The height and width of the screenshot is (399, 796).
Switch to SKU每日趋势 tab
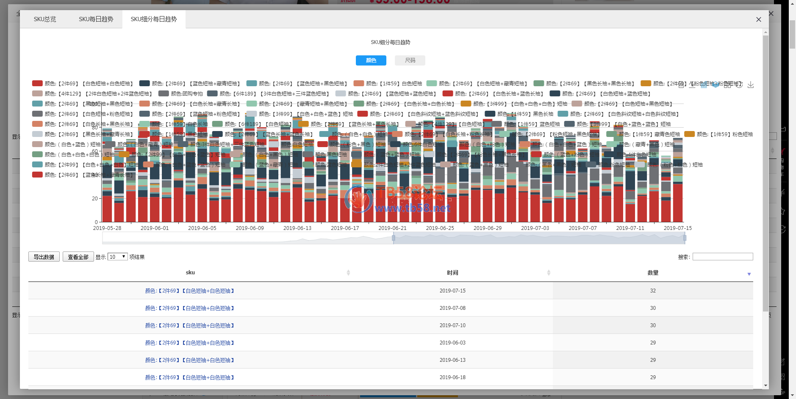click(x=96, y=19)
